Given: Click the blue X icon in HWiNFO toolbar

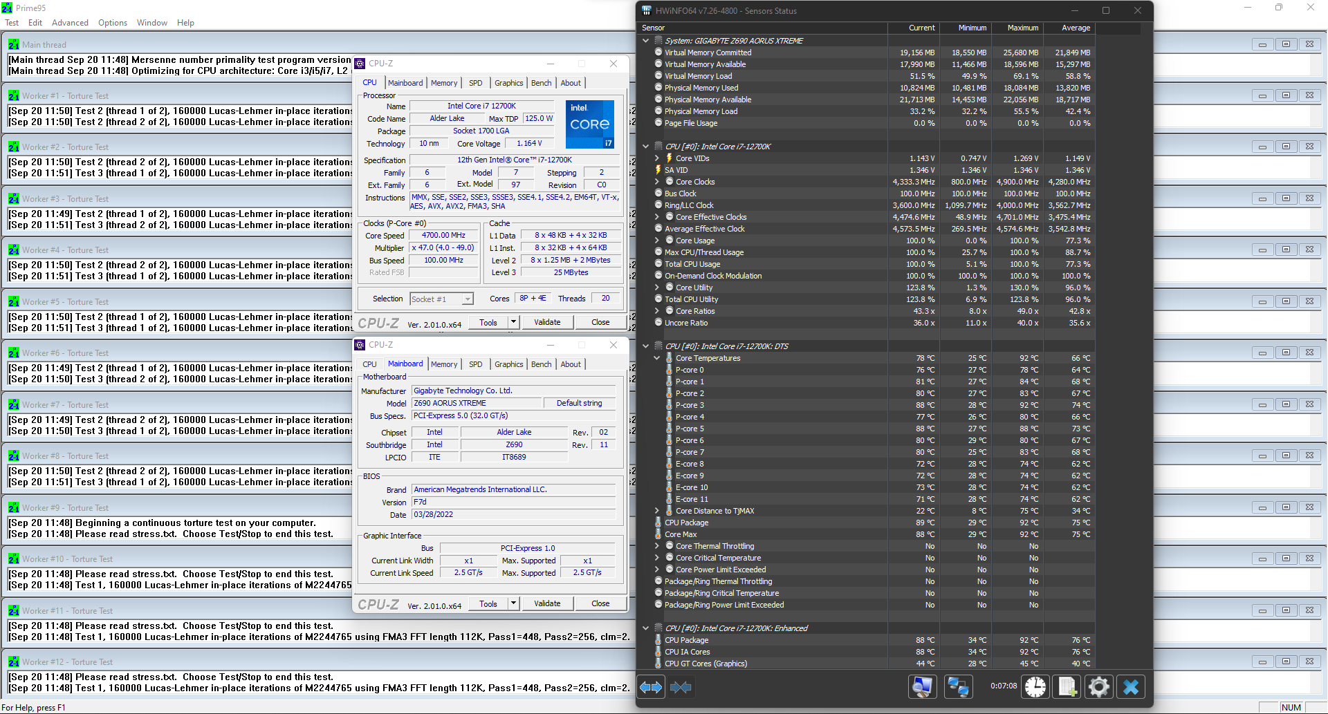Looking at the screenshot, I should tap(1131, 686).
